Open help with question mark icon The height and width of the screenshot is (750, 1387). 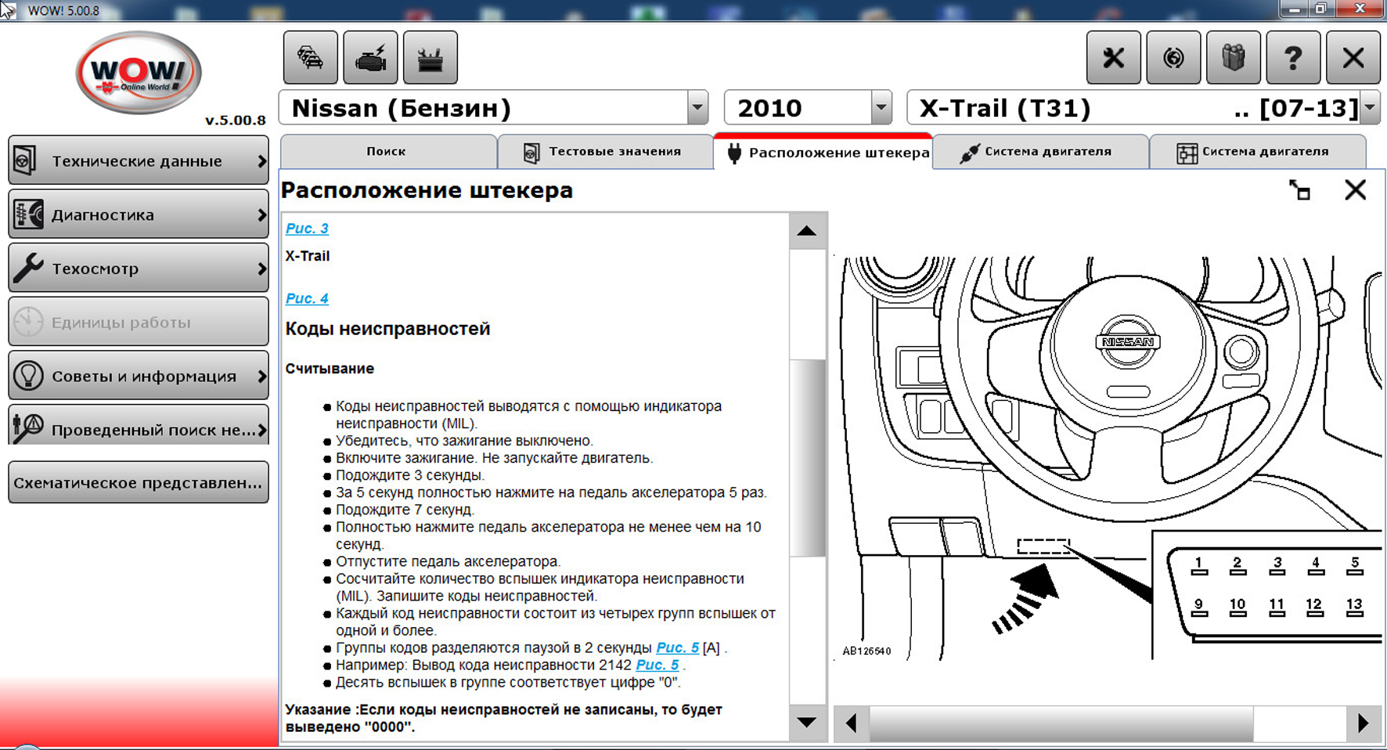click(1292, 58)
